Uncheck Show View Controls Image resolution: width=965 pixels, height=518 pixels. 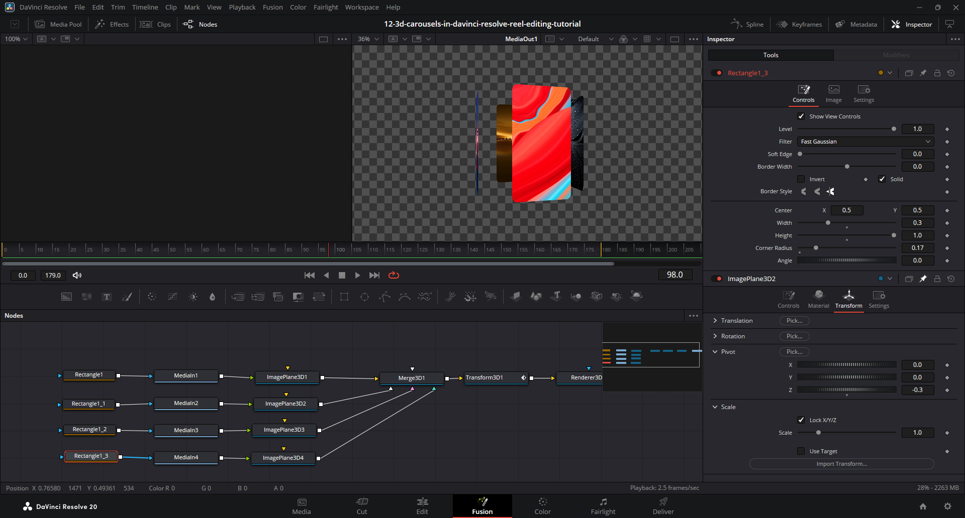(x=801, y=116)
